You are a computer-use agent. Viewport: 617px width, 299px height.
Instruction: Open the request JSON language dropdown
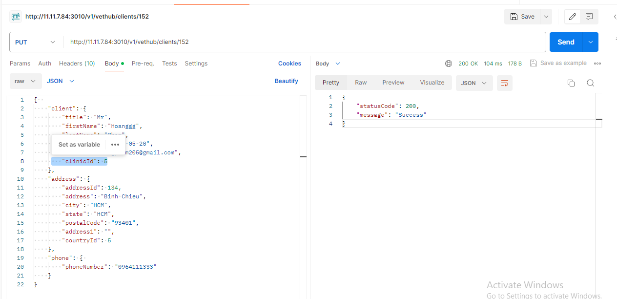pyautogui.click(x=61, y=81)
